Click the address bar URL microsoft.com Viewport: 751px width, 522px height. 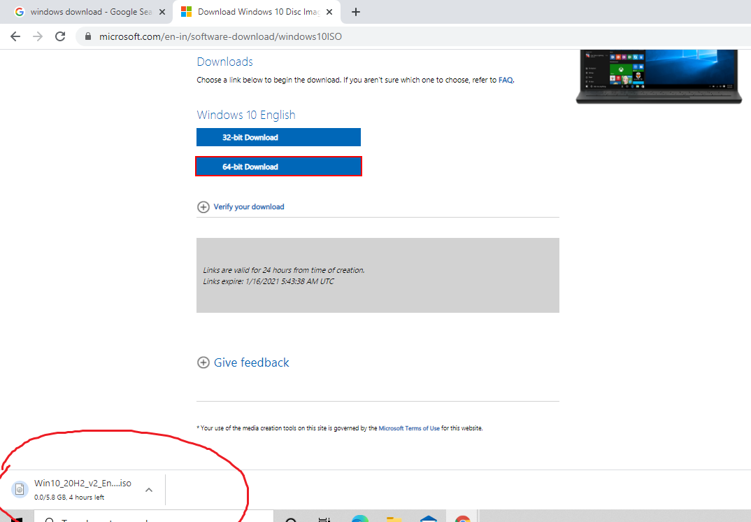pyautogui.click(x=220, y=36)
